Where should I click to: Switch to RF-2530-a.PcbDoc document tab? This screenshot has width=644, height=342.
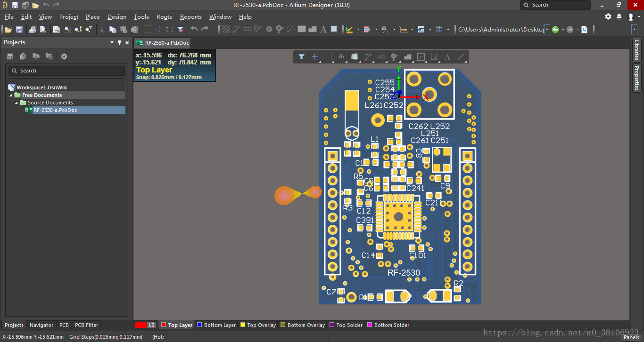tap(162, 42)
